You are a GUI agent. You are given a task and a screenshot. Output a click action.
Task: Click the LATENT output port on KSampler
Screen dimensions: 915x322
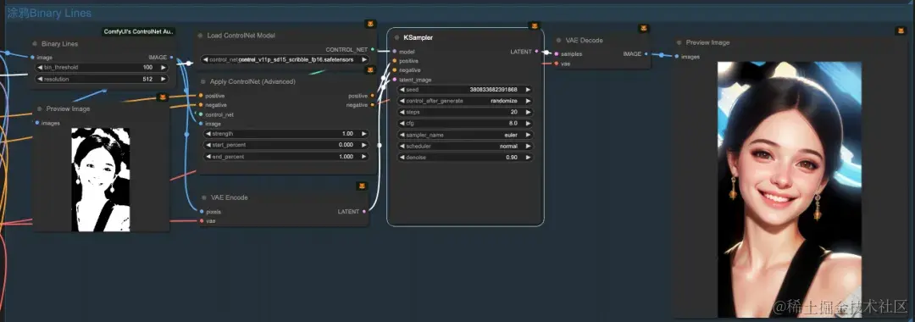pyautogui.click(x=537, y=52)
